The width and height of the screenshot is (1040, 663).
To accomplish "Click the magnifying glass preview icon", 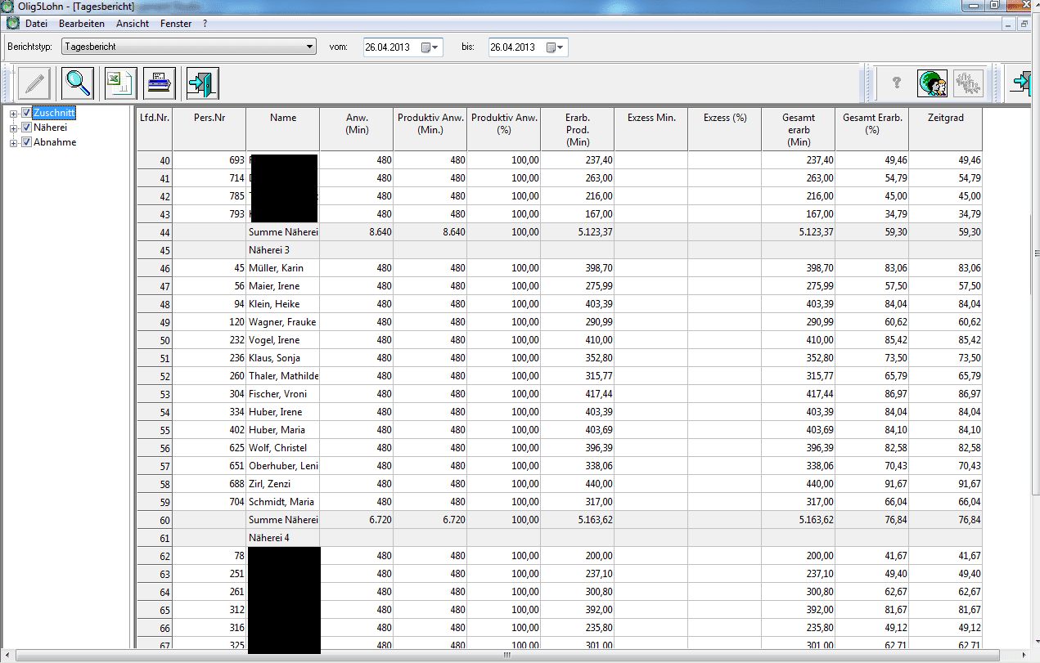I will (x=79, y=83).
